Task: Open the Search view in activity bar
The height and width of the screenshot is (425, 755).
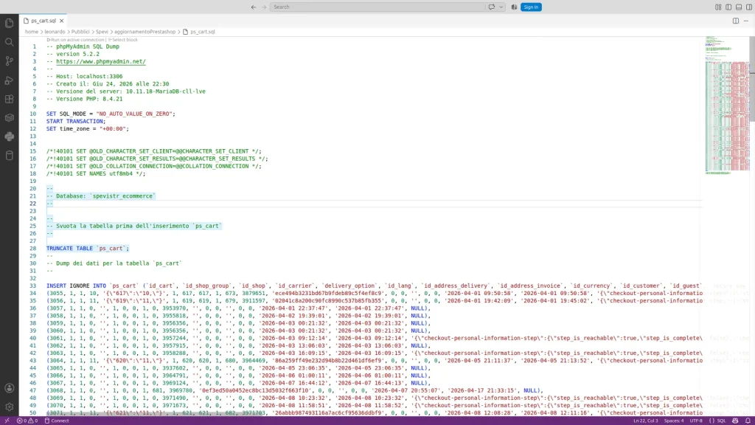Action: [x=9, y=42]
